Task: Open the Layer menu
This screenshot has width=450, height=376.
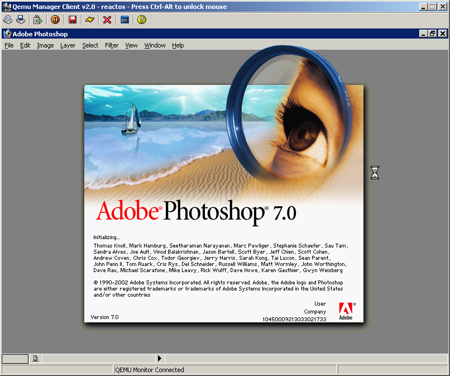Action: click(x=68, y=45)
